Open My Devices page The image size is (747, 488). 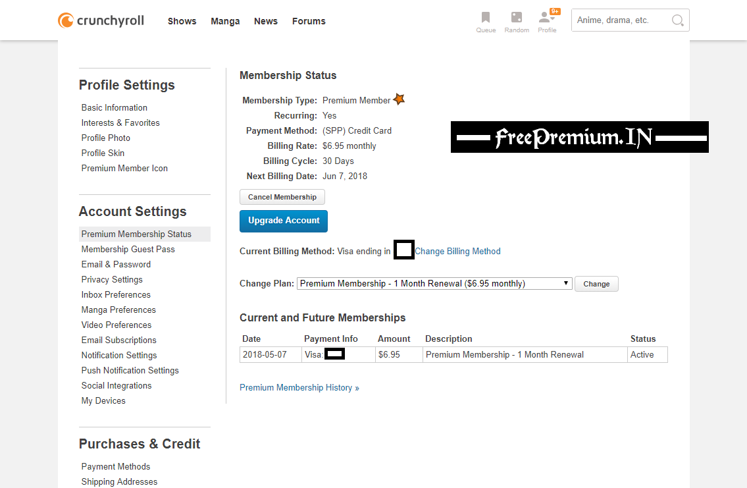(103, 401)
